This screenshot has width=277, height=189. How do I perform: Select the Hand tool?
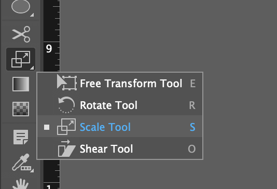[21, 184]
